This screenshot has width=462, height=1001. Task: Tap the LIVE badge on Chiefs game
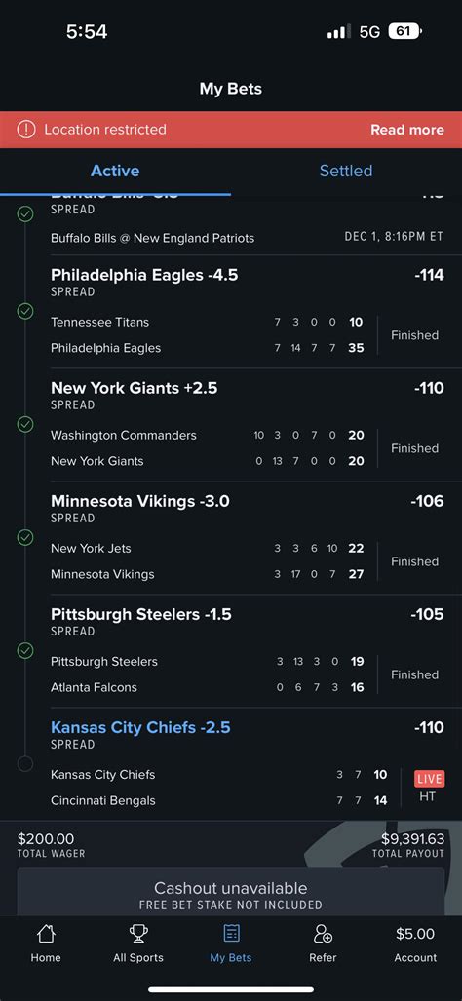[x=429, y=778]
